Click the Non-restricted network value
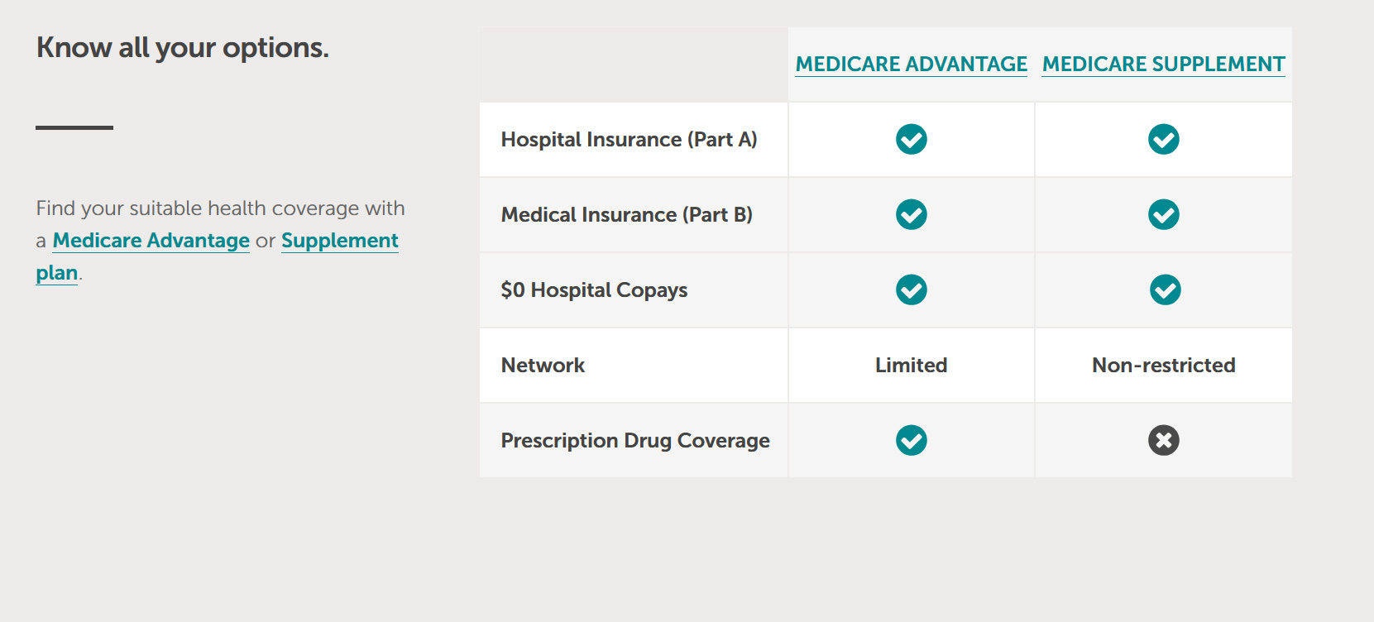Image resolution: width=1374 pixels, height=622 pixels. [1163, 366]
